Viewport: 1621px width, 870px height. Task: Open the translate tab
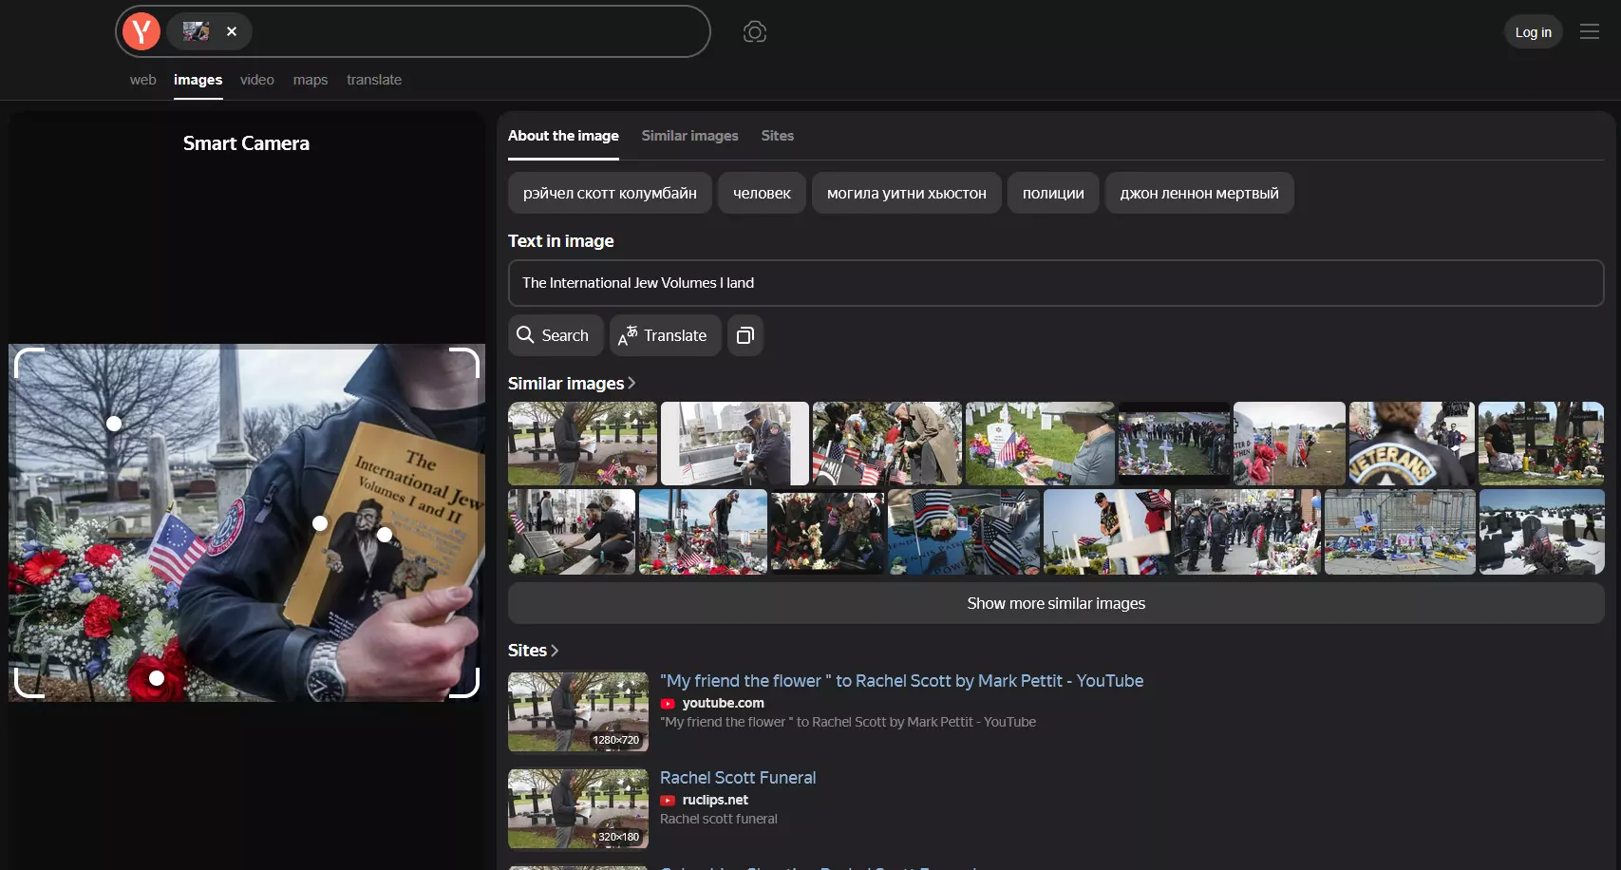click(x=374, y=80)
